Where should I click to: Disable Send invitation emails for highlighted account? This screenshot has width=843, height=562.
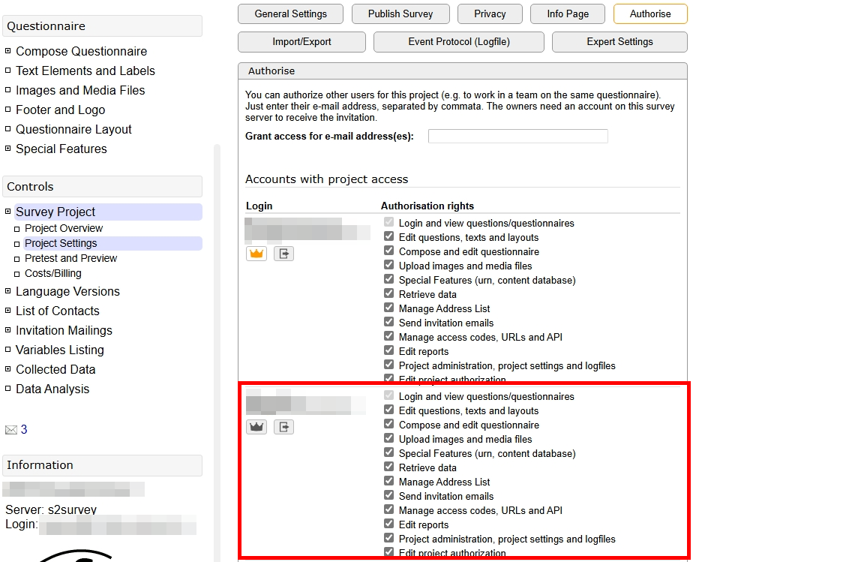(388, 494)
